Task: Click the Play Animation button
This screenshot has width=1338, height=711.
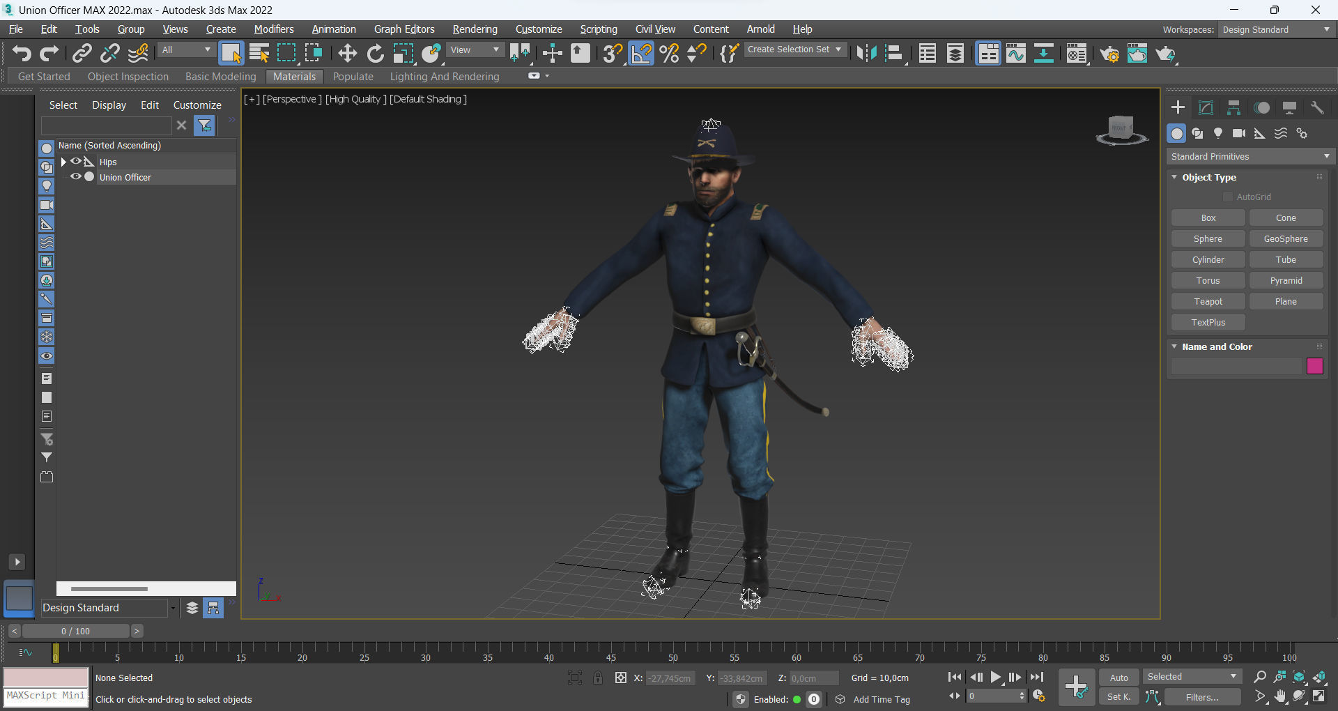Action: 996,677
